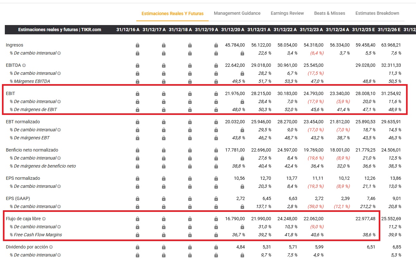Click the EBIT row label
The width and height of the screenshot is (416, 261).
click(x=11, y=93)
